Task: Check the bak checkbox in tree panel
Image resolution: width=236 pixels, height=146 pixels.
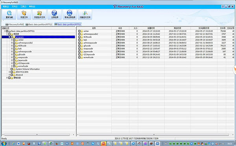Action: click(x=14, y=49)
